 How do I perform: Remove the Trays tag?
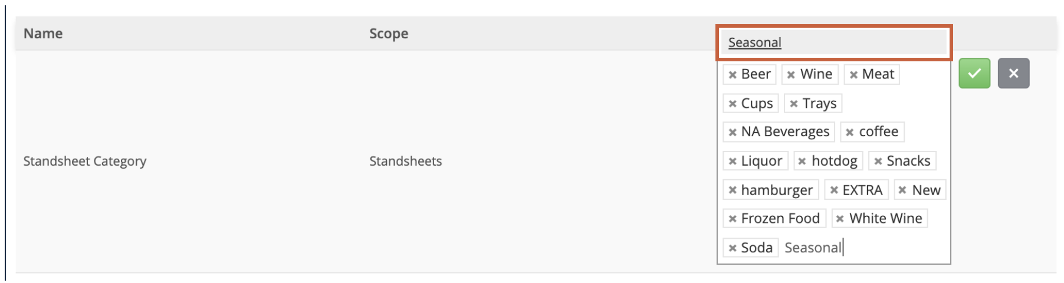[x=794, y=104]
